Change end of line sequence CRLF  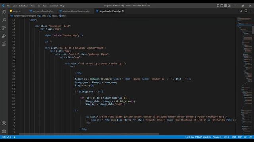tap(234, 137)
